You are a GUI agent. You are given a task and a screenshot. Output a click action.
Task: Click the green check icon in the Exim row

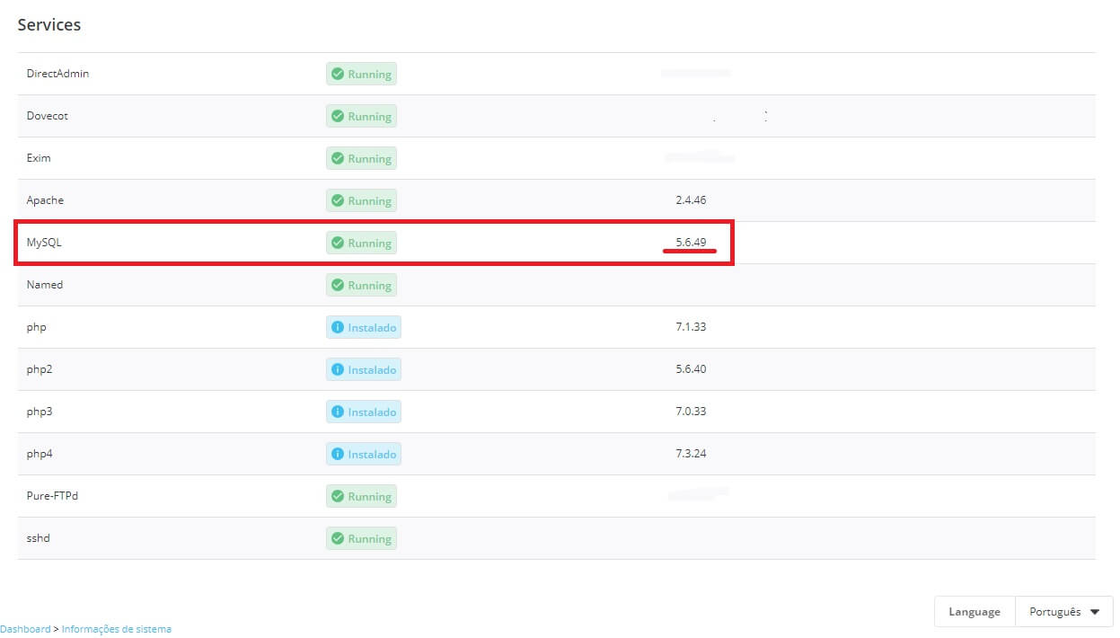(338, 158)
